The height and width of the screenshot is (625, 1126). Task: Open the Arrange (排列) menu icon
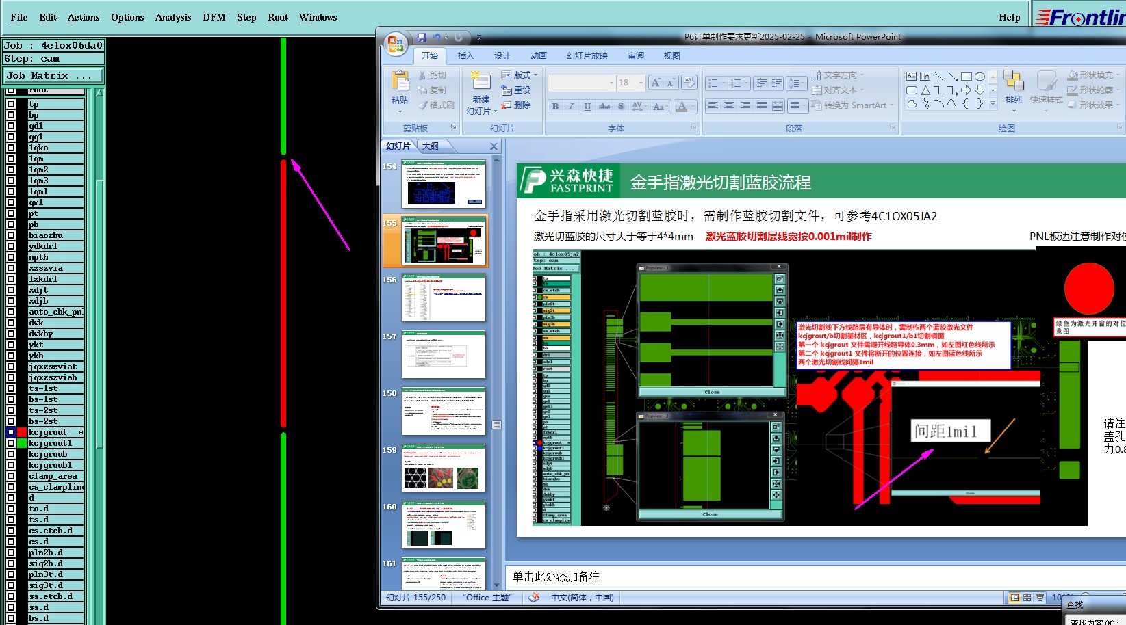(1013, 80)
